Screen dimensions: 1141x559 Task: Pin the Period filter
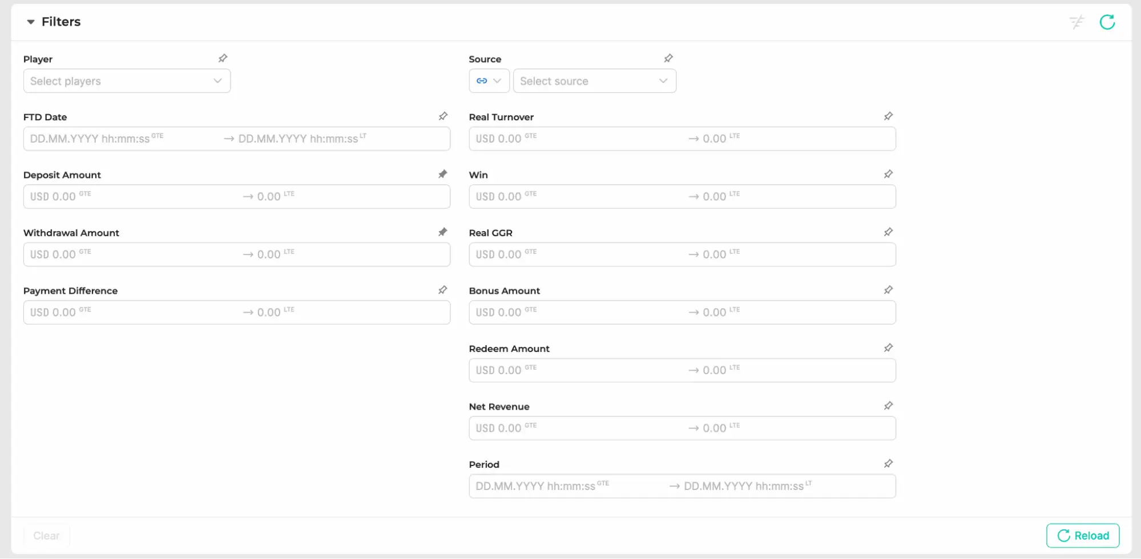point(888,464)
